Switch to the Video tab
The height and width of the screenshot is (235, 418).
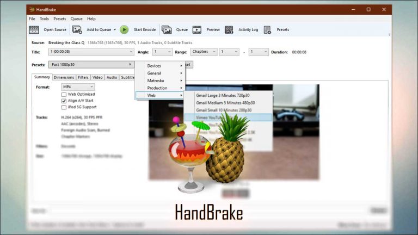[97, 77]
